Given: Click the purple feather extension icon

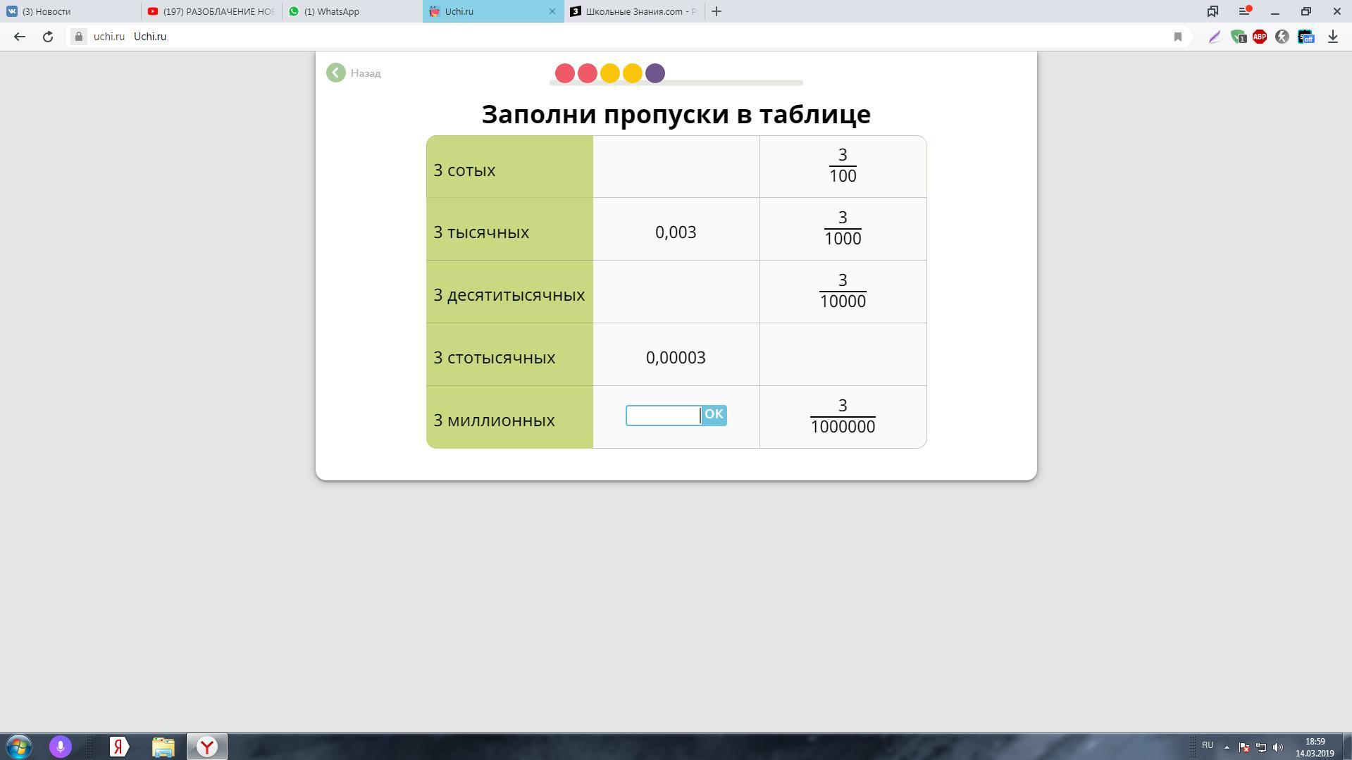Looking at the screenshot, I should coord(1214,37).
